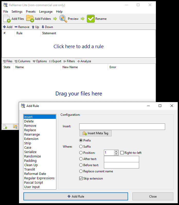
Task: Click the Name column header in the files list
Action: pyautogui.click(x=37, y=67)
